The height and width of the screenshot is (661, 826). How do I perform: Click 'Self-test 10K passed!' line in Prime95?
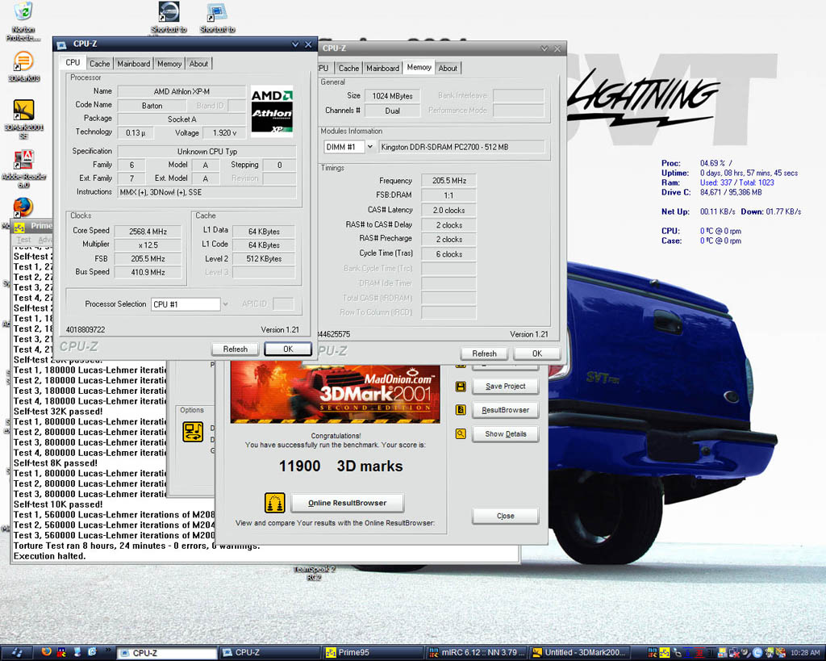coord(58,504)
